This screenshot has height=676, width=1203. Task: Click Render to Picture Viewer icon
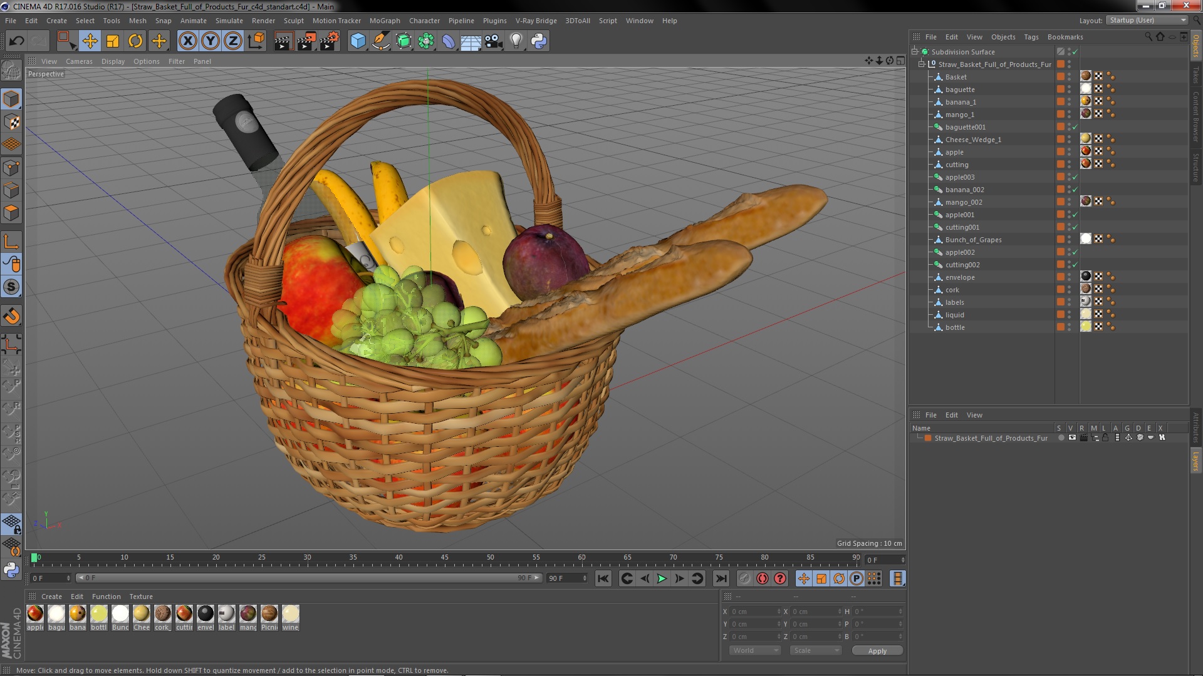coord(306,41)
